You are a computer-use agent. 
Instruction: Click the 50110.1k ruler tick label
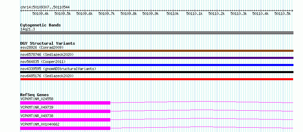195,14
